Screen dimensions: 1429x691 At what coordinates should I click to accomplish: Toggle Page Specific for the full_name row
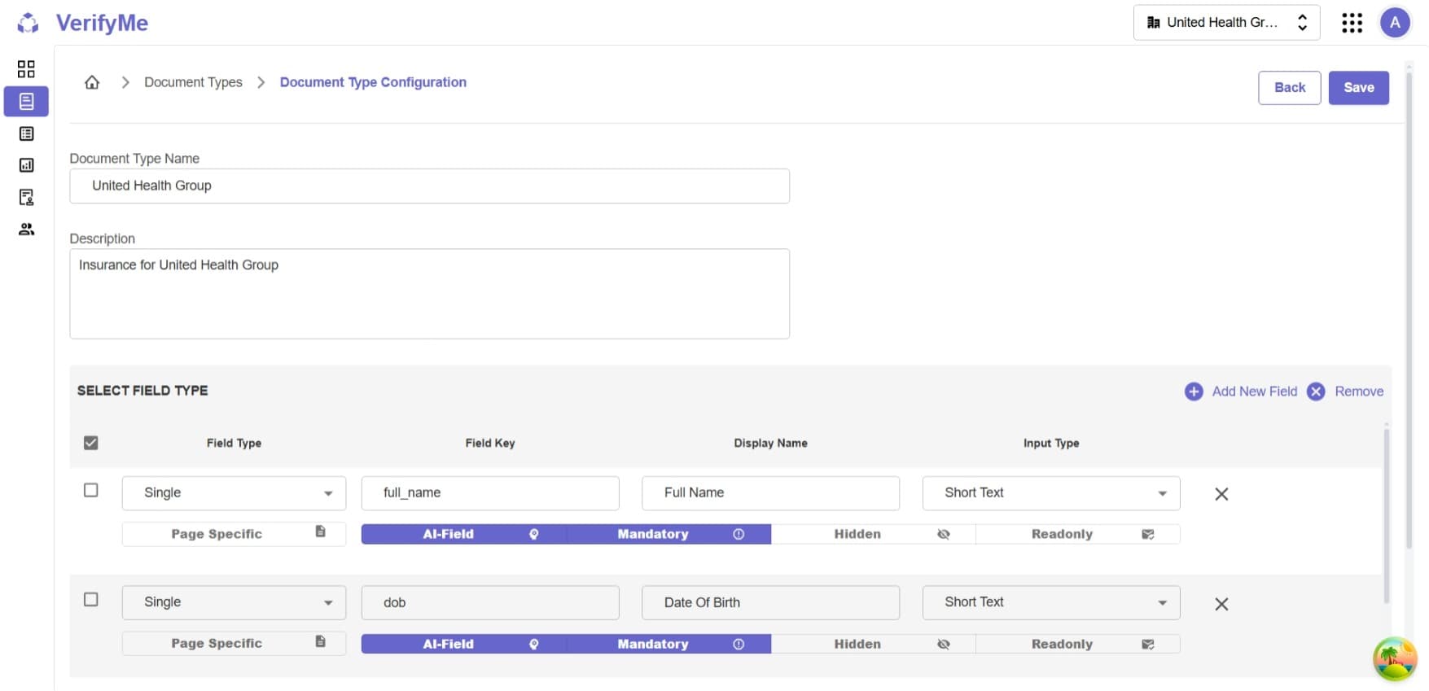(234, 534)
